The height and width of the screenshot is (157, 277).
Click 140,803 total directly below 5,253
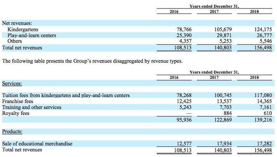(223, 48)
